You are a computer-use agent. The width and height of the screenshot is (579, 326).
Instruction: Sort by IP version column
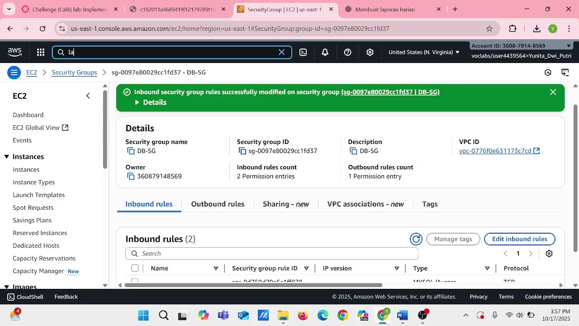[x=397, y=268]
